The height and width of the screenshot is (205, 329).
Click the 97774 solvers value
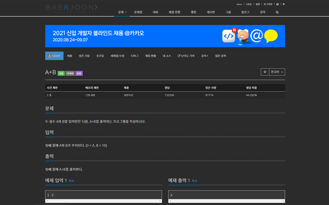tap(209, 95)
